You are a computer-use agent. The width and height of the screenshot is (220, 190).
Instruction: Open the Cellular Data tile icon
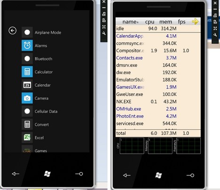[x=27, y=111]
